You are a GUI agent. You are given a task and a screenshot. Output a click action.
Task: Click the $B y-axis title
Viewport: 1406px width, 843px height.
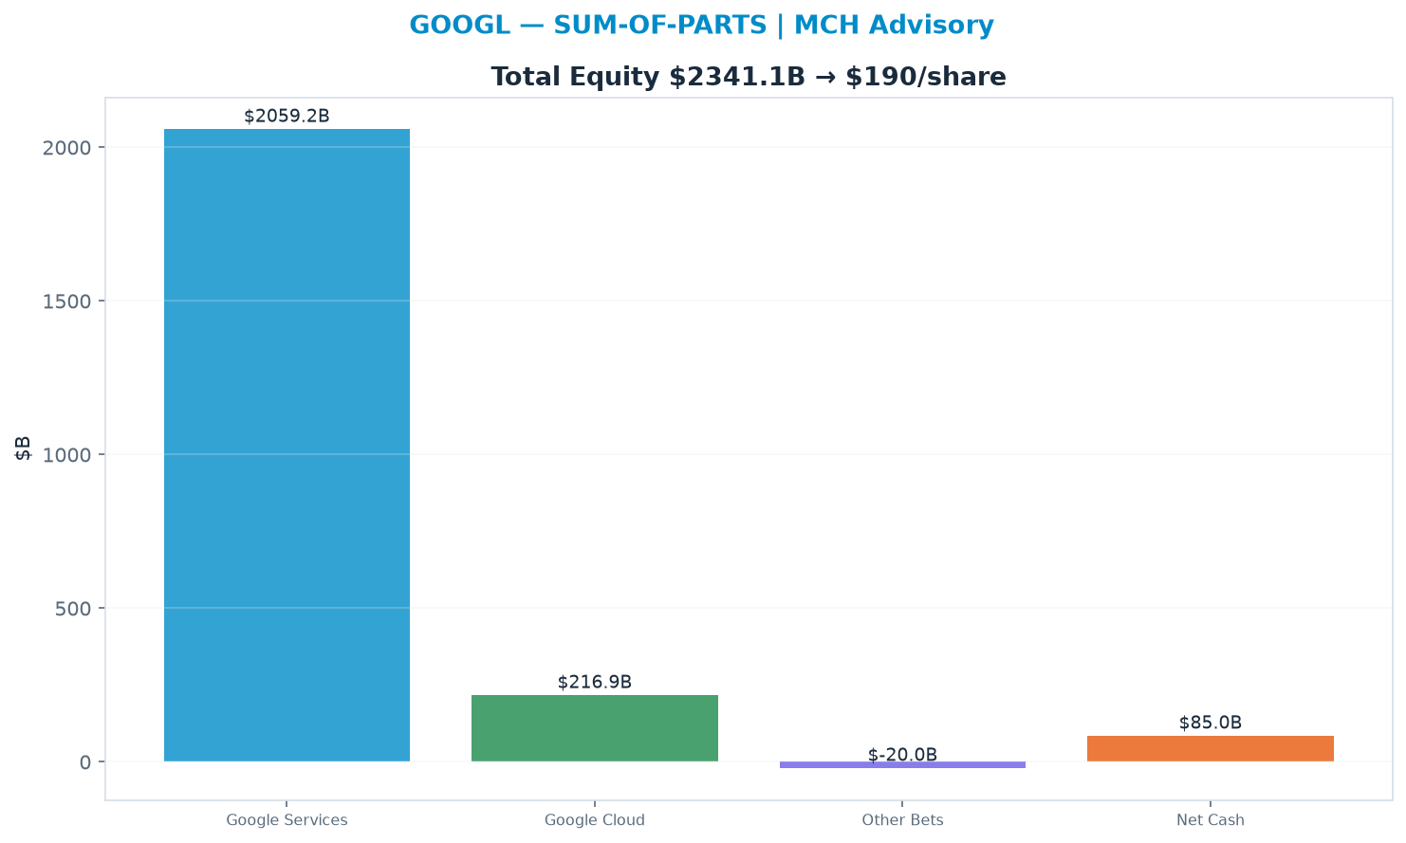pos(23,449)
